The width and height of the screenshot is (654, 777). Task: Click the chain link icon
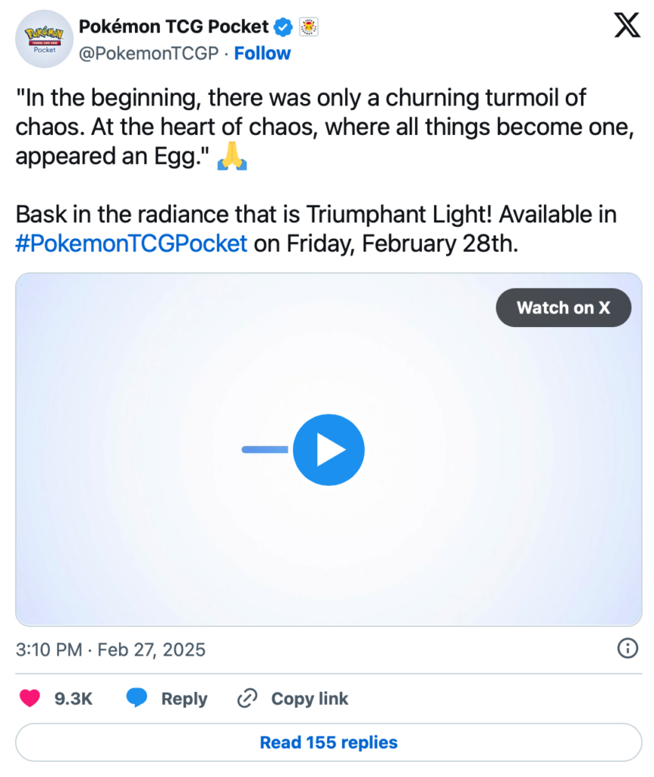click(248, 699)
